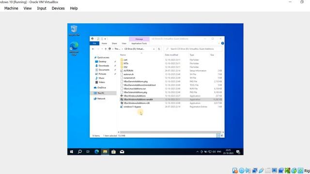Viewport: 310px width, 174px height.
Task: Open the Quick Access Toolbar customize dropdown
Action: 105,39
